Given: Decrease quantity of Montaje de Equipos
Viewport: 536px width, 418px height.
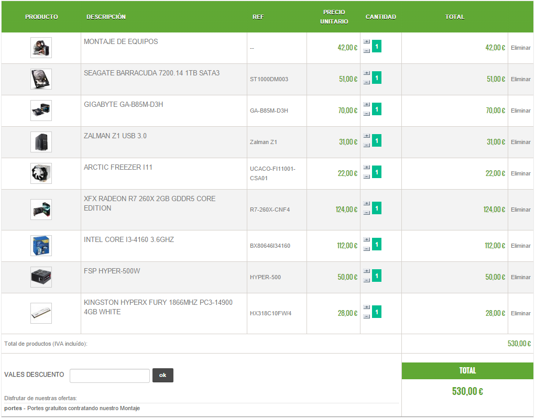Looking at the screenshot, I should pos(366,51).
